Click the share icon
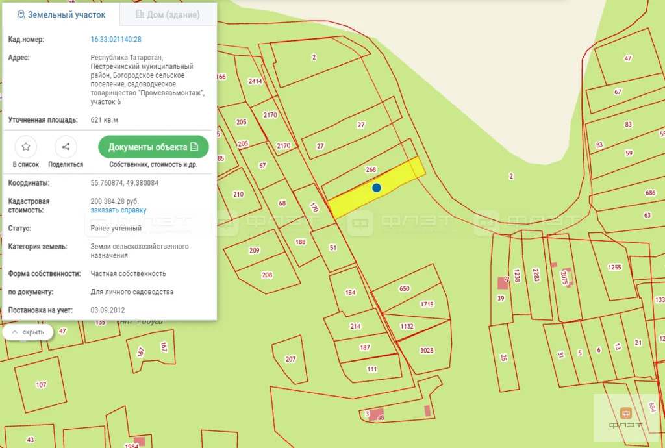 tap(66, 147)
